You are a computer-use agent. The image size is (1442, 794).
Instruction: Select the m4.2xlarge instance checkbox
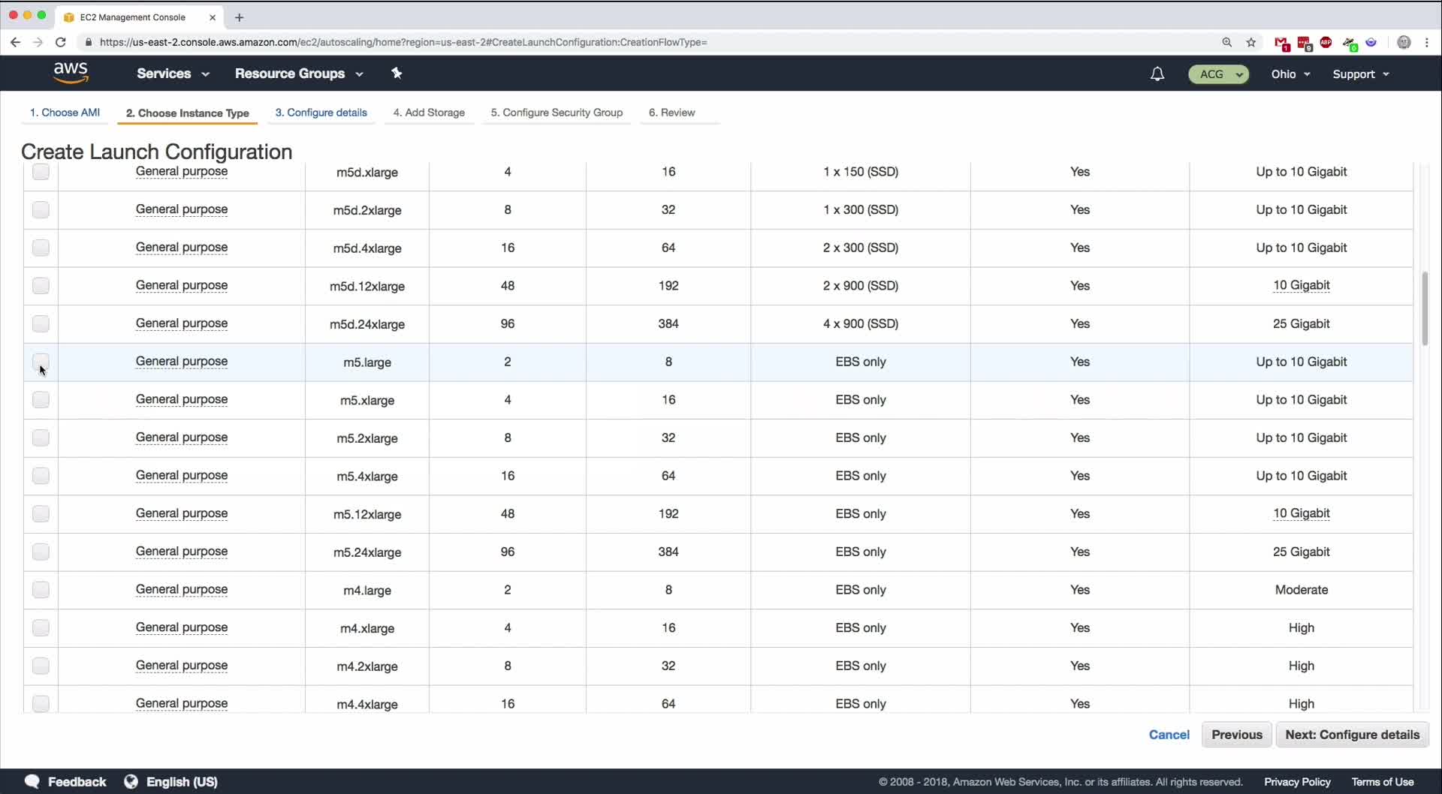pyautogui.click(x=41, y=666)
